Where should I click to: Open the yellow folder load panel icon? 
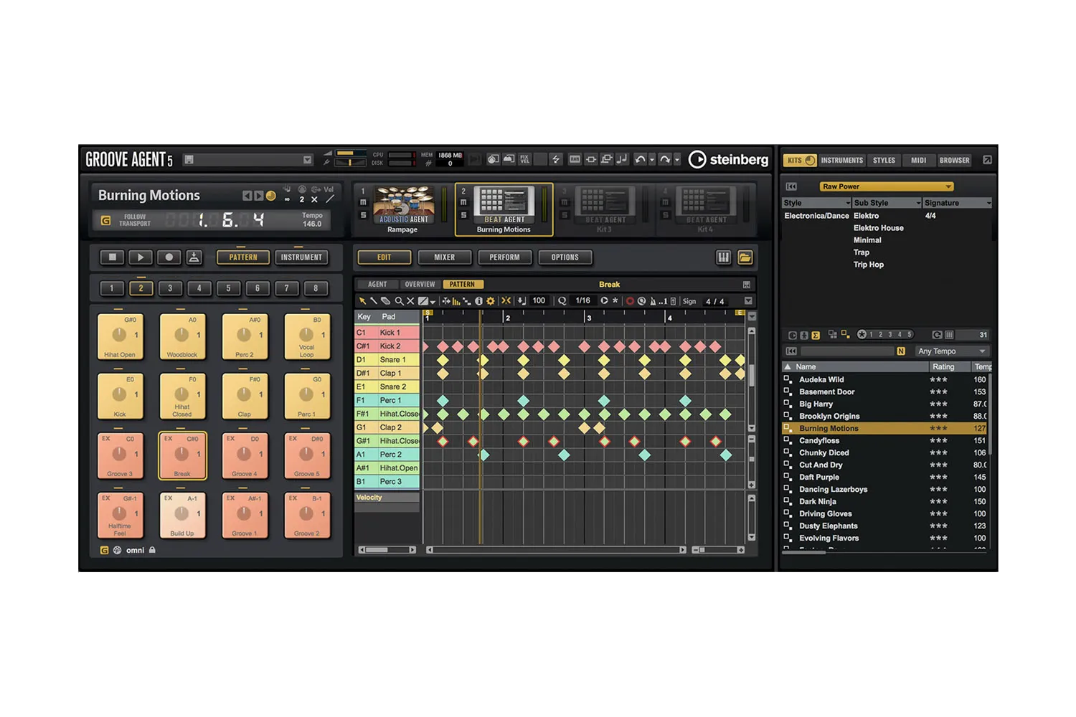tap(745, 257)
